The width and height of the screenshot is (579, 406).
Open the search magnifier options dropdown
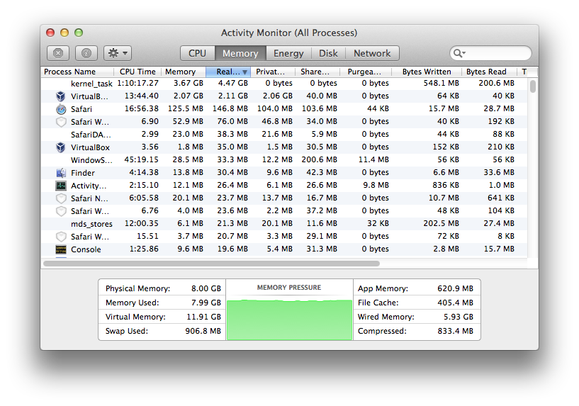click(x=459, y=53)
